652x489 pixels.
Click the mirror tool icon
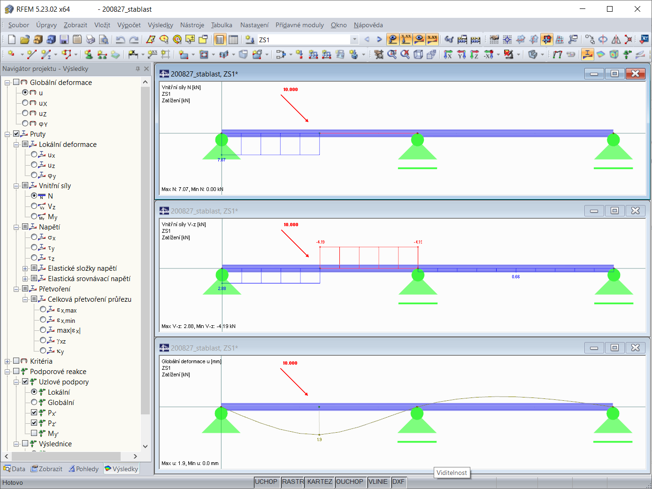[616, 39]
